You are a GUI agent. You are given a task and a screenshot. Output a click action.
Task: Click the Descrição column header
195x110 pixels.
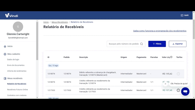pyautogui.click(x=84, y=57)
